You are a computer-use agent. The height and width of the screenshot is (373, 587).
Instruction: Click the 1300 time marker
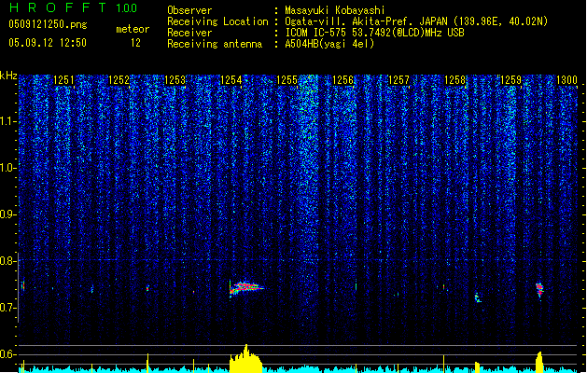coord(566,80)
